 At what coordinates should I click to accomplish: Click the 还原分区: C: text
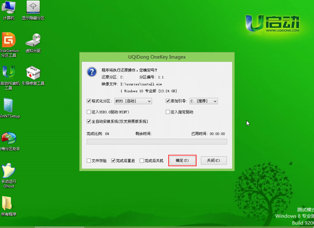(x=112, y=77)
